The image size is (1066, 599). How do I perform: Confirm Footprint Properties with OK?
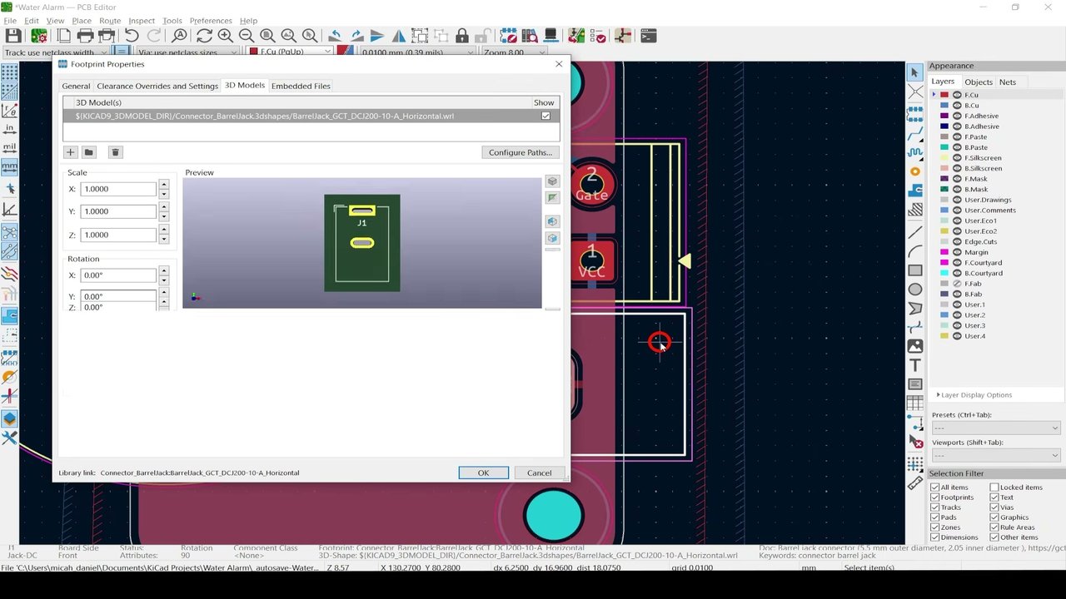point(483,473)
